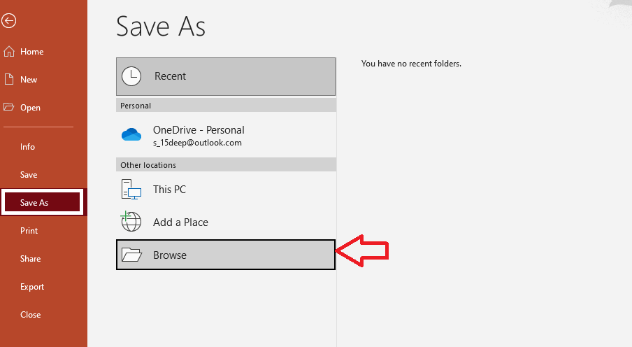The image size is (632, 347).
Task: Click the folder icon beside Browse
Action: (131, 255)
